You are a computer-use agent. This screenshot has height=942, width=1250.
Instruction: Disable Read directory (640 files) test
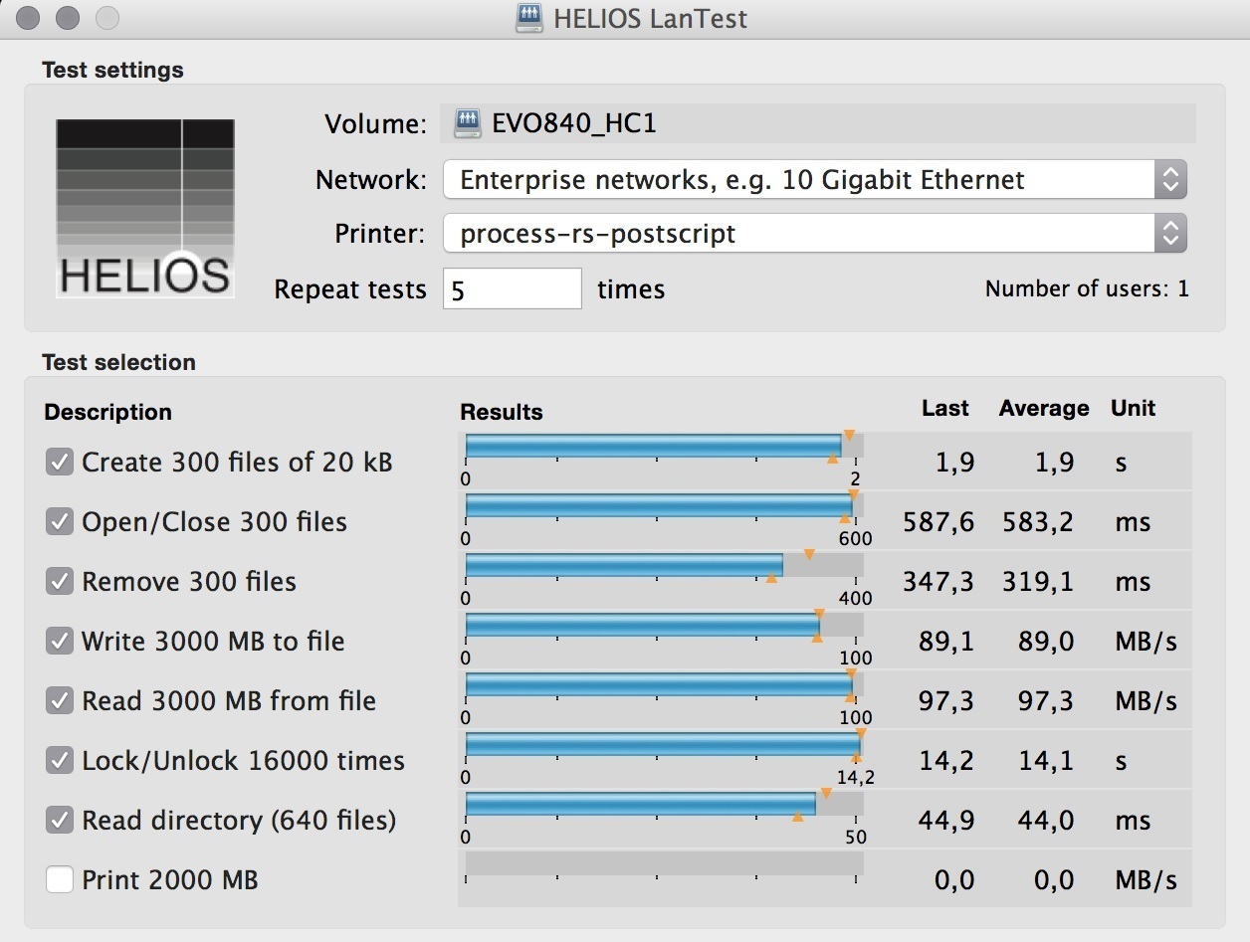(60, 820)
